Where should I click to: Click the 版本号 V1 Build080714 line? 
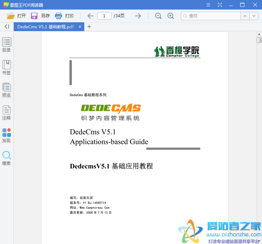pos(88,203)
